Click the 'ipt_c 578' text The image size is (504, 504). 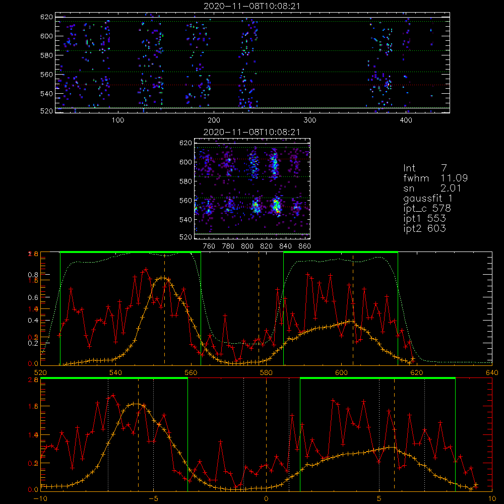tap(427, 209)
